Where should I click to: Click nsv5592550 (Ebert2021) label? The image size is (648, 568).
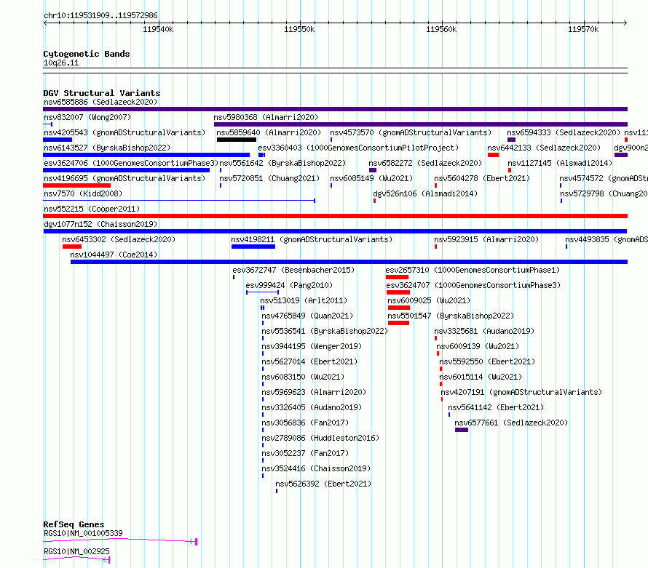click(487, 361)
